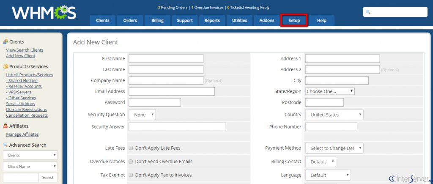Open the Advanced Search Clients dropdown
The height and width of the screenshot is (184, 433).
(x=30, y=155)
